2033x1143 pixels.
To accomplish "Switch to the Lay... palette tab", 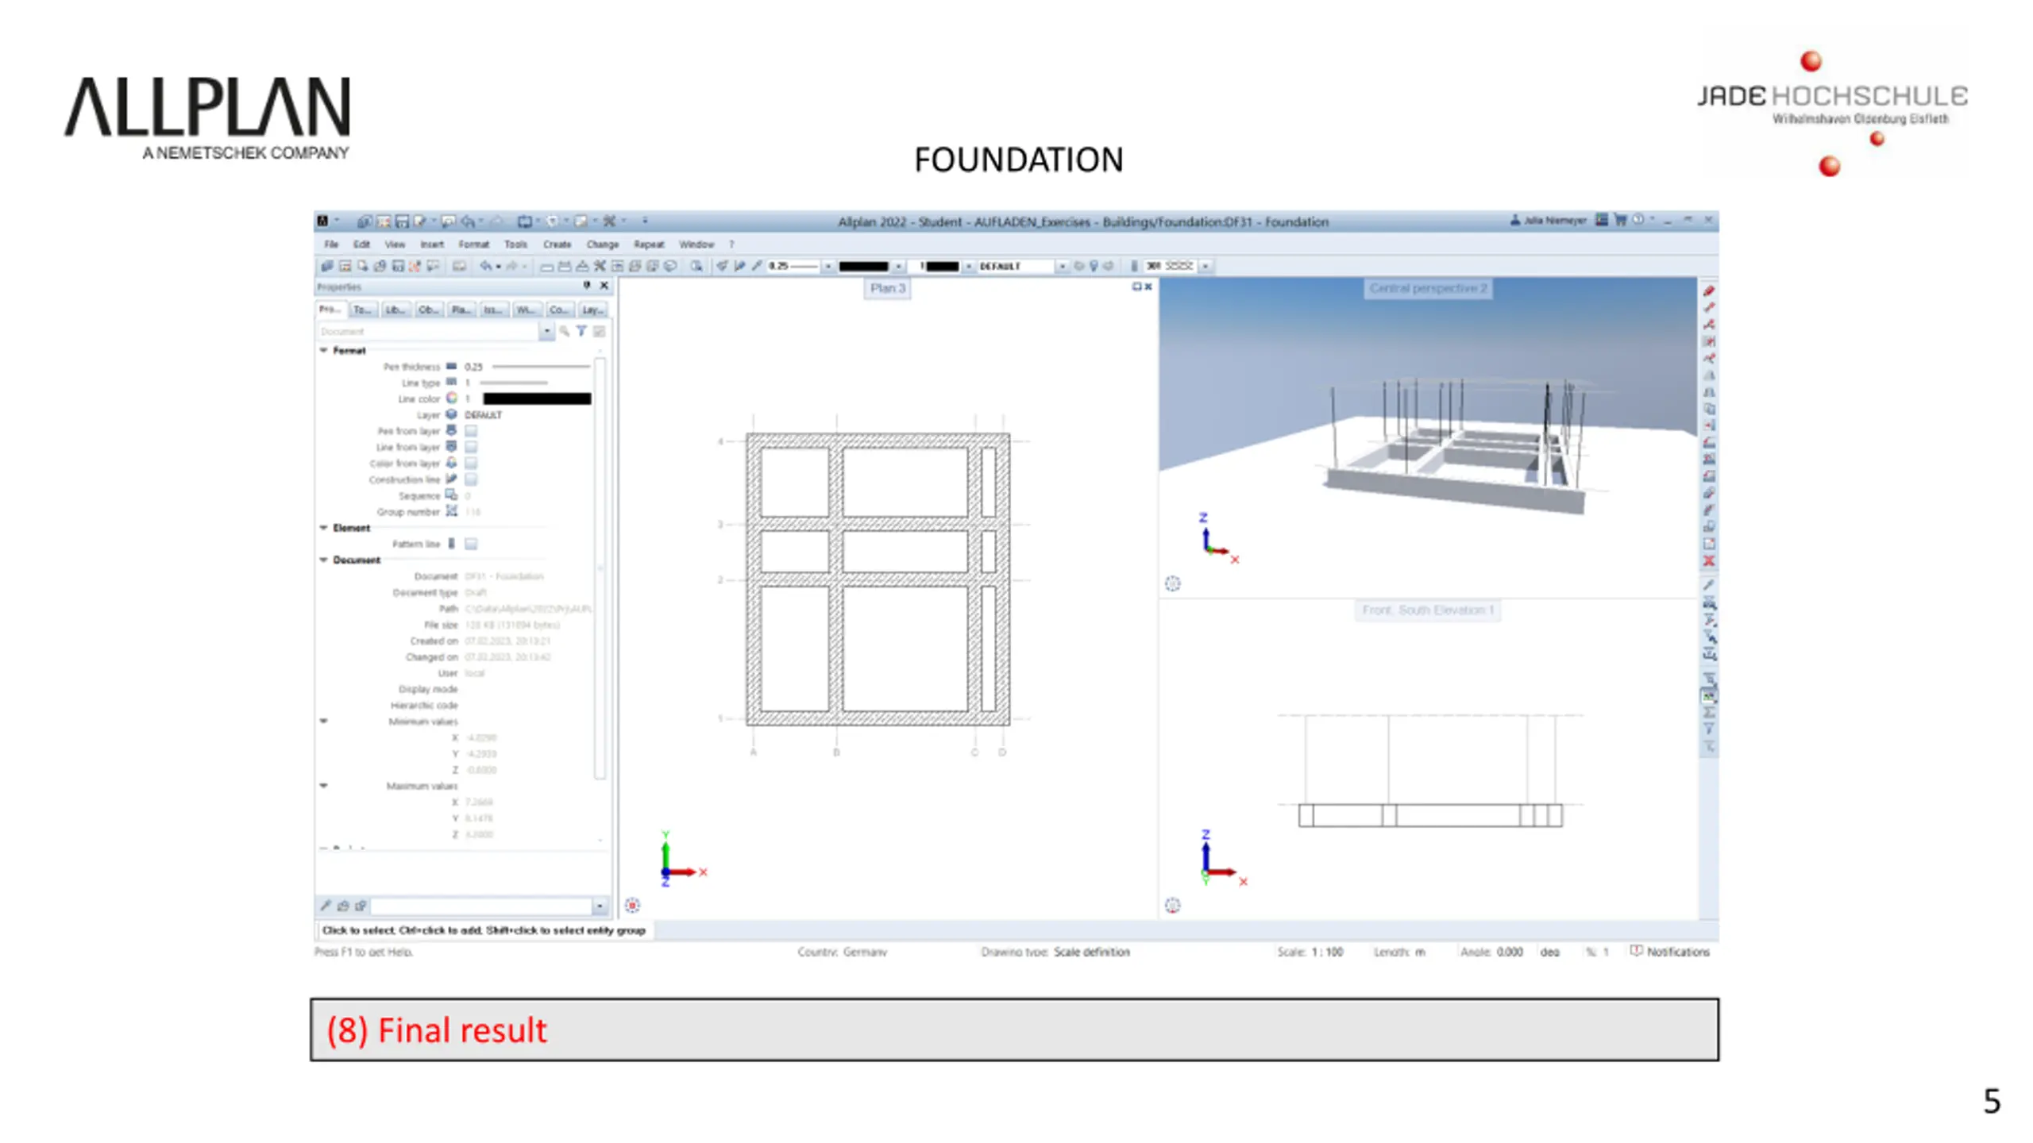I will (x=592, y=310).
